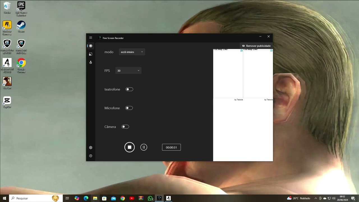Open OneDrive from the system tray

(x=325, y=198)
